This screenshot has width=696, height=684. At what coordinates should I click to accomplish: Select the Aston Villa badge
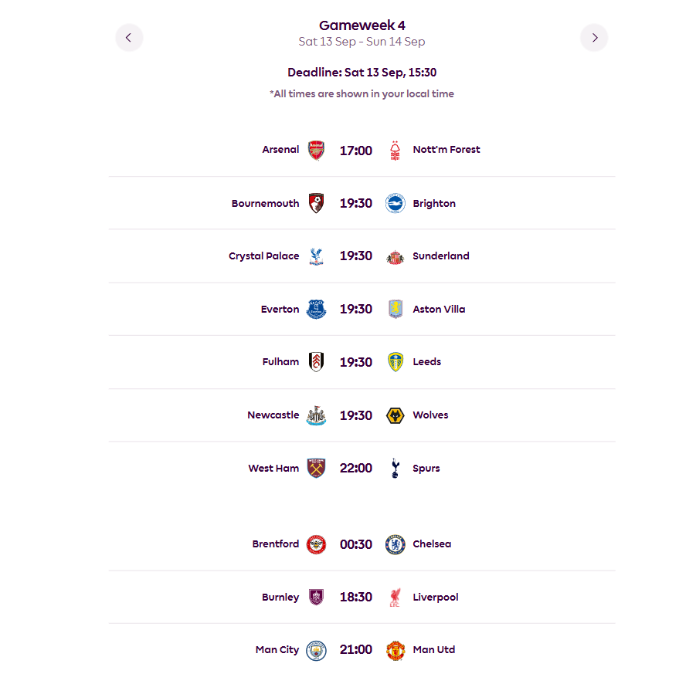396,310
